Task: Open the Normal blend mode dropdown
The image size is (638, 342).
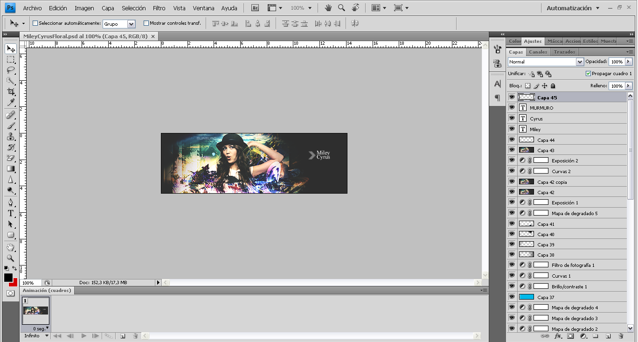Action: pyautogui.click(x=580, y=62)
